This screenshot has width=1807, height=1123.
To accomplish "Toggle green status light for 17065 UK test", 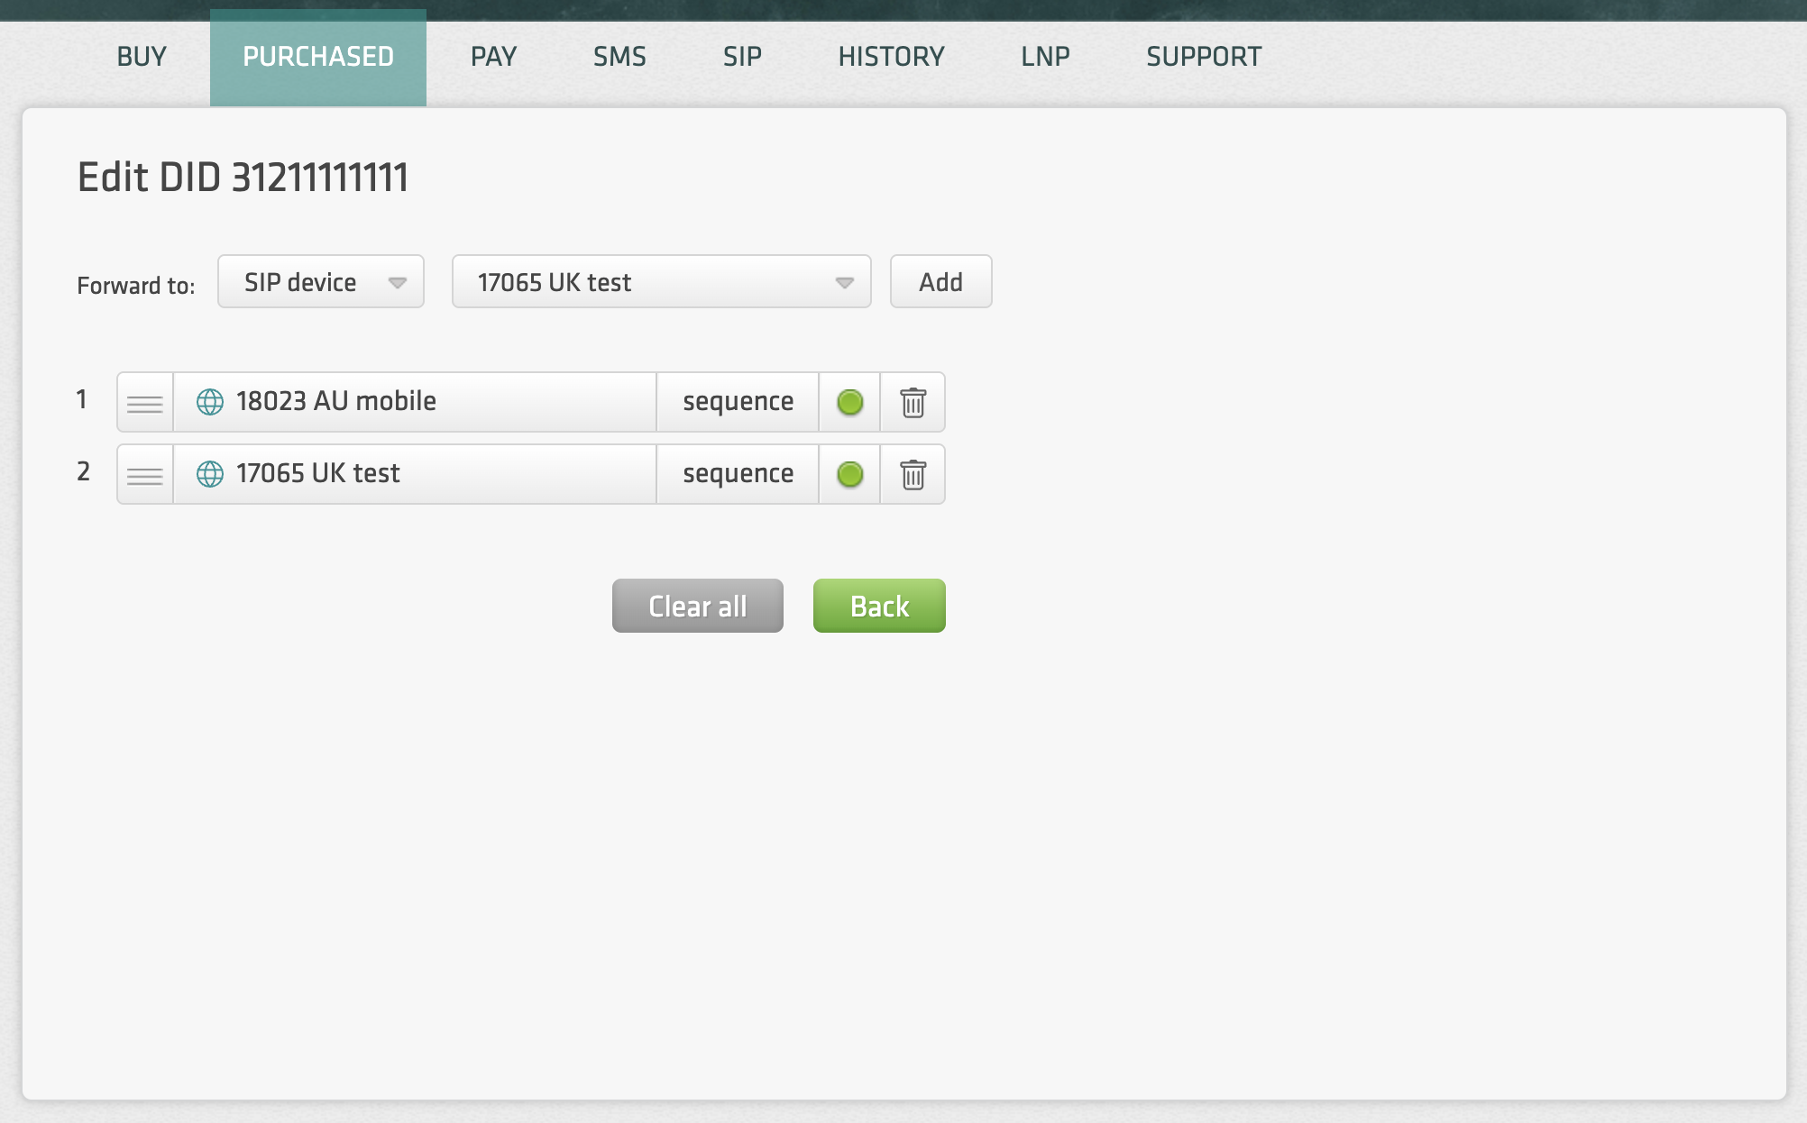I will coord(849,474).
